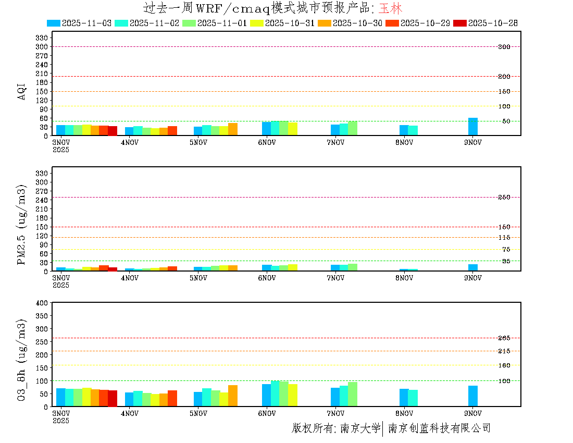Click the 2025-10-31 yellow legend swatch
Screen dimensions: 573x443
click(257, 23)
